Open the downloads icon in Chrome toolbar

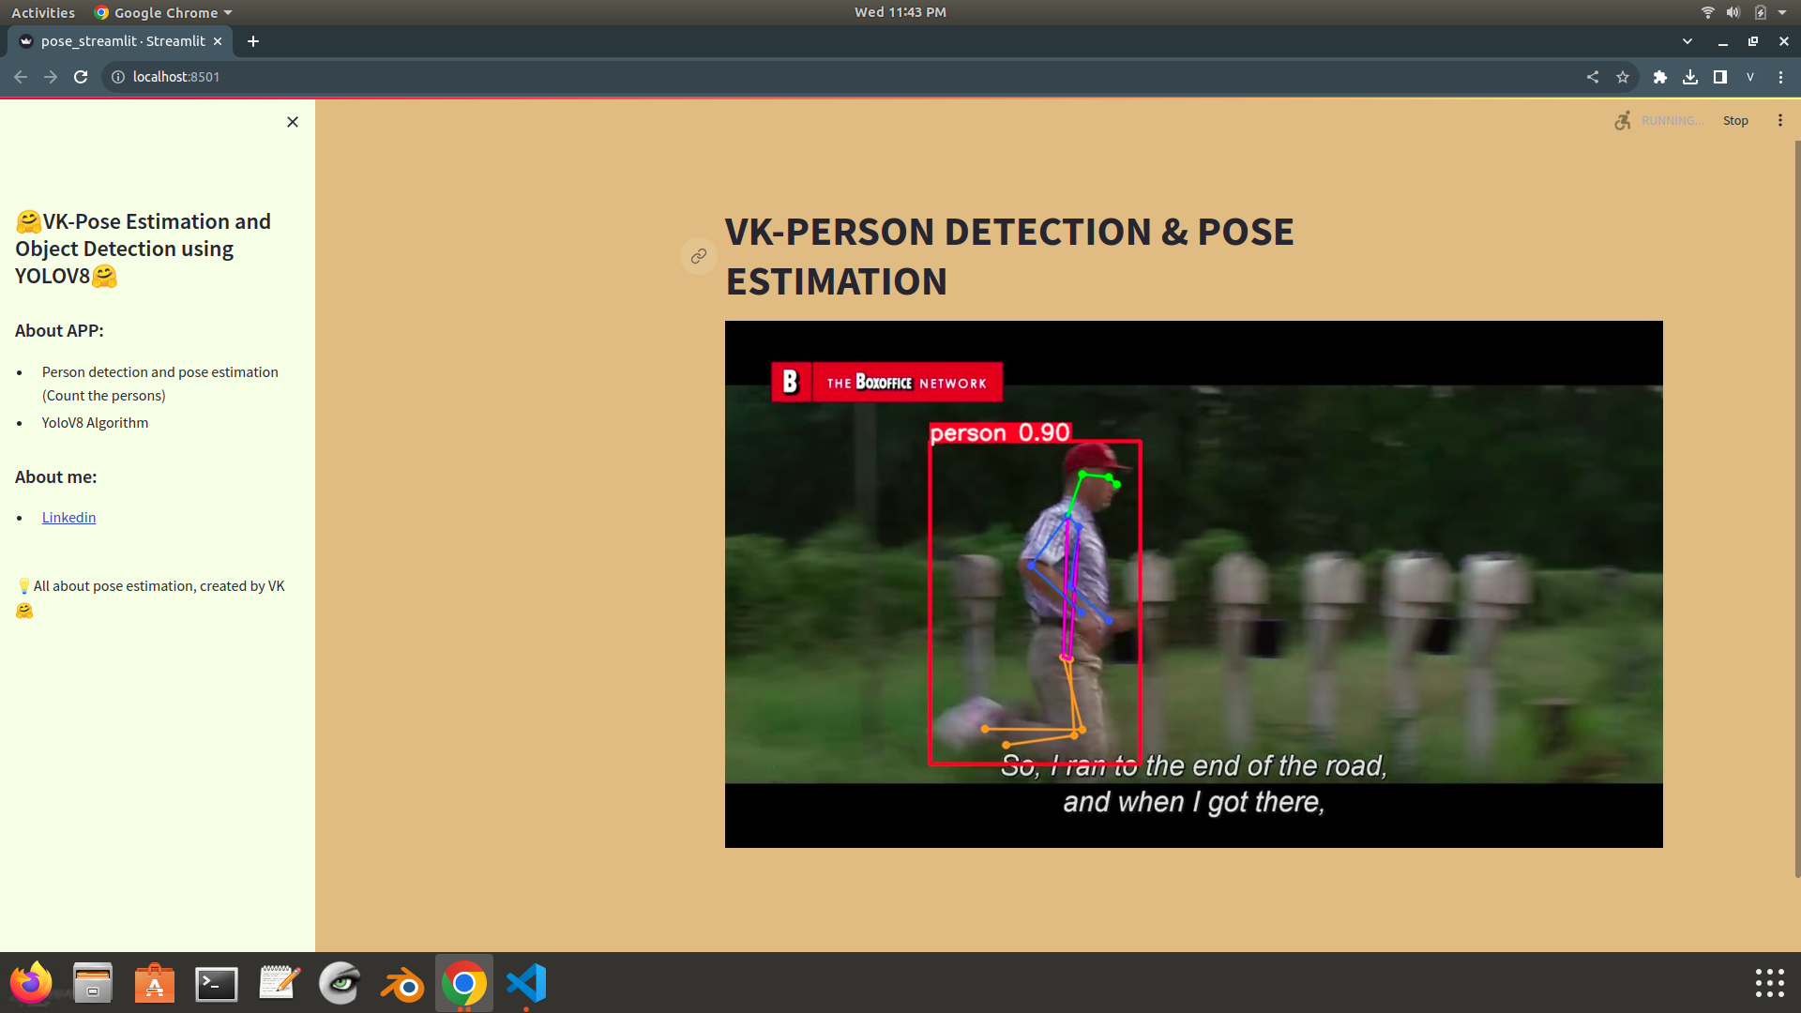pyautogui.click(x=1690, y=77)
